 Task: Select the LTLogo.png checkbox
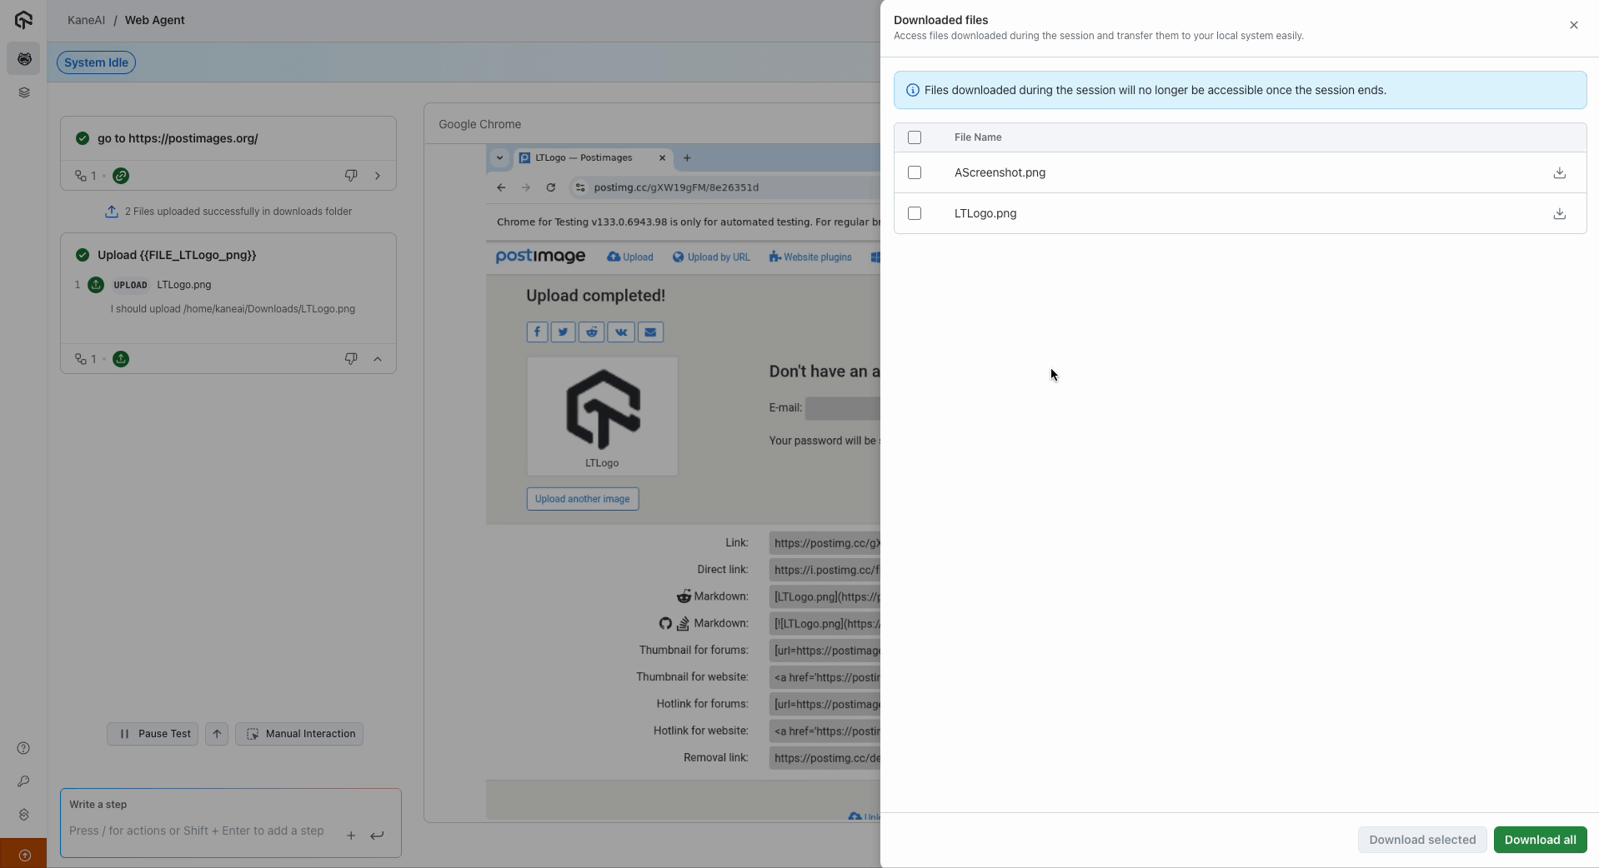(x=915, y=213)
